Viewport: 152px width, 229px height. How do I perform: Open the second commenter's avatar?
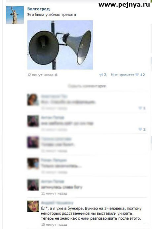33,121
